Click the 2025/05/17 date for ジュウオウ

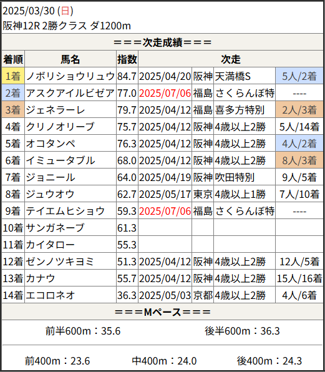(x=165, y=194)
